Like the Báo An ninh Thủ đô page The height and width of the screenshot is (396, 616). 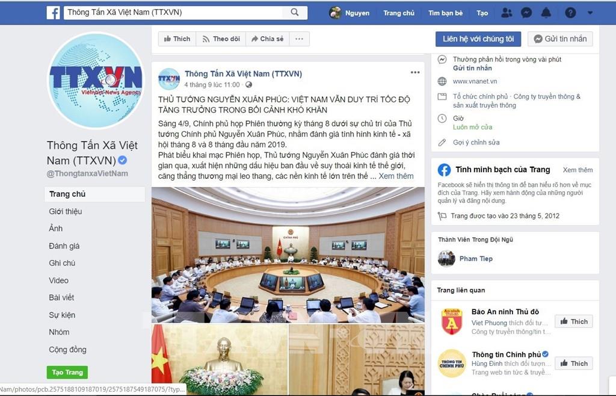tap(573, 321)
